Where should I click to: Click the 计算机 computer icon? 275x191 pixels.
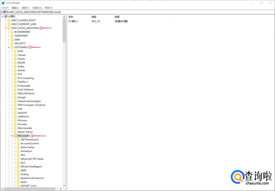pos(6,17)
